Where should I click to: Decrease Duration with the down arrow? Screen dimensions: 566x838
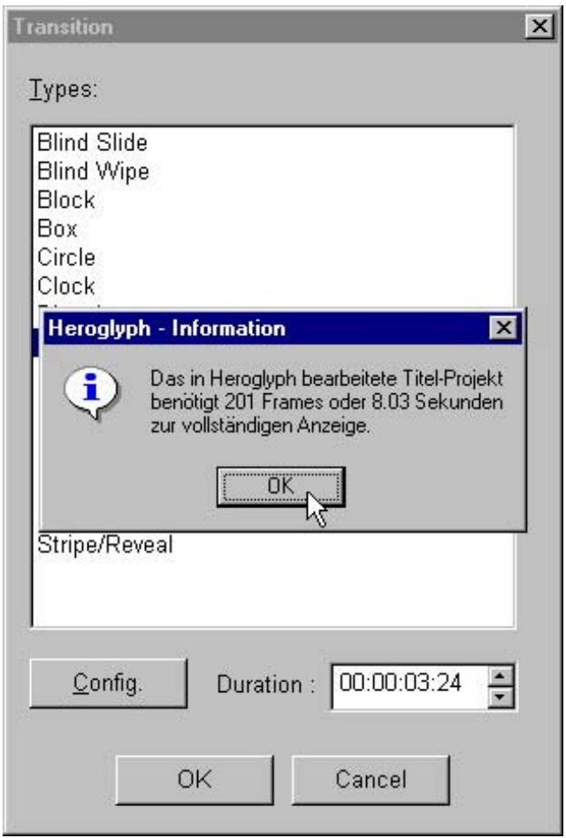(x=501, y=697)
